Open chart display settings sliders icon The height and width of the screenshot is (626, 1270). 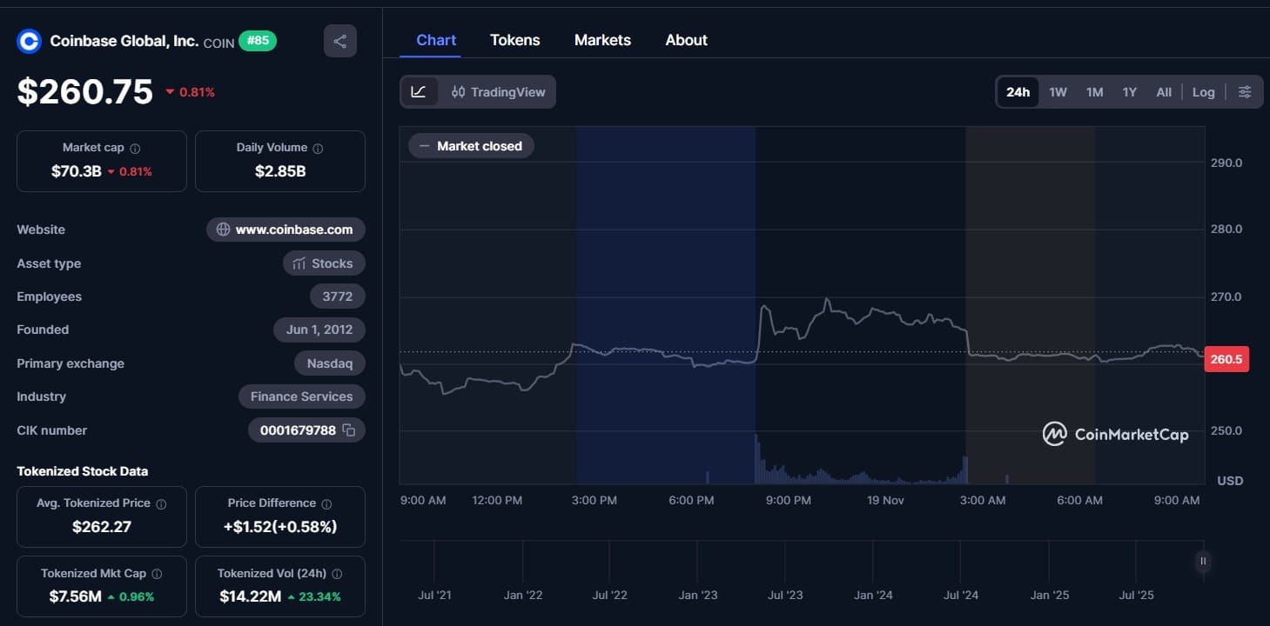[x=1244, y=91]
